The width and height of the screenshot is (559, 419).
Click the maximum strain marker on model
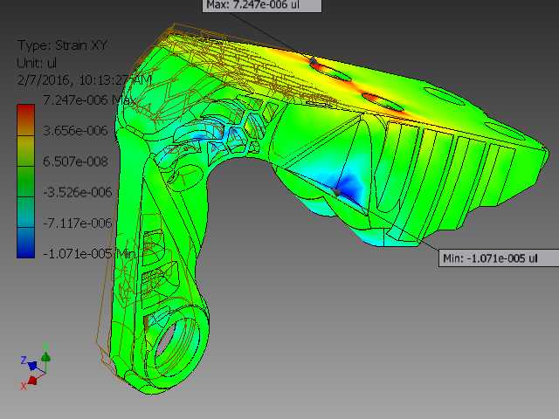coord(314,61)
